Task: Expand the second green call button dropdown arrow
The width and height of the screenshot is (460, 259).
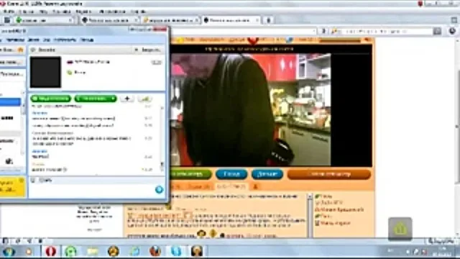Action: click(x=113, y=99)
